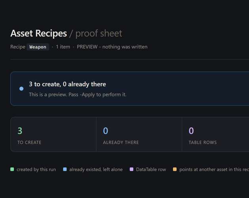Click the Asset Recipes title
The width and height of the screenshot is (249, 198).
pyautogui.click(x=39, y=33)
